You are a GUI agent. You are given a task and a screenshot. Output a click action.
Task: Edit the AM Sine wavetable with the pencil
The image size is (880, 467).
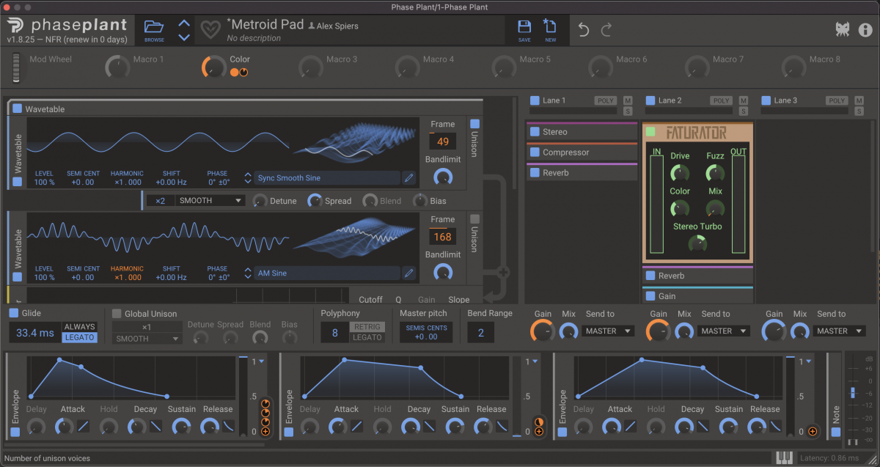[x=408, y=273]
